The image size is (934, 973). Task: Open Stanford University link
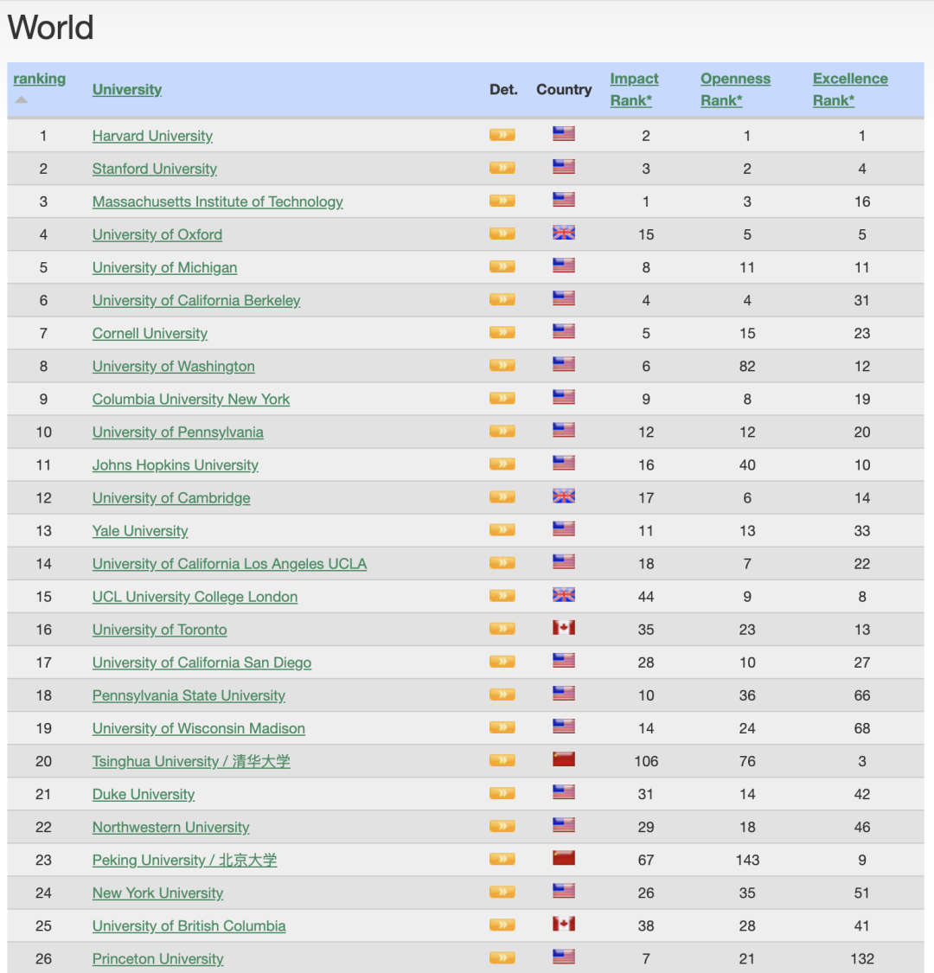[155, 169]
